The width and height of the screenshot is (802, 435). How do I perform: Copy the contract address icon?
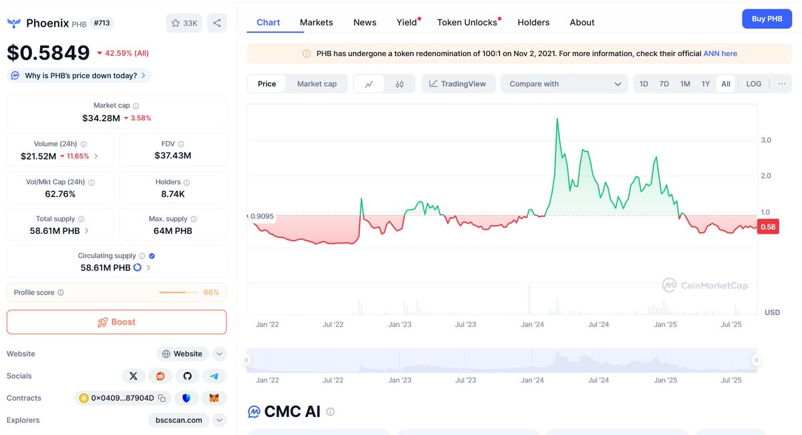[162, 398]
